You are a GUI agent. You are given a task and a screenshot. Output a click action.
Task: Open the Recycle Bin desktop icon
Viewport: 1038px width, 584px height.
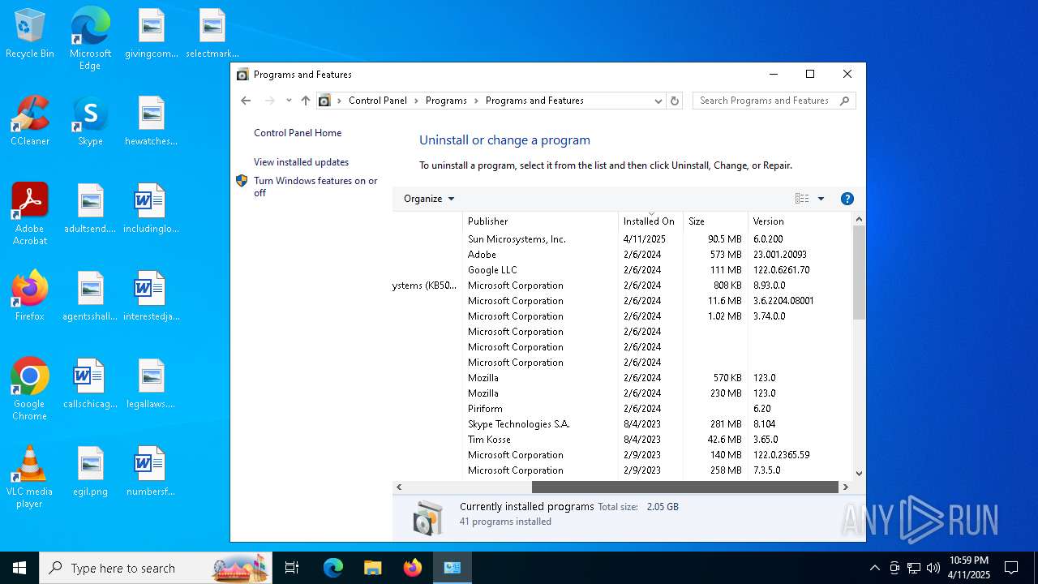point(30,34)
